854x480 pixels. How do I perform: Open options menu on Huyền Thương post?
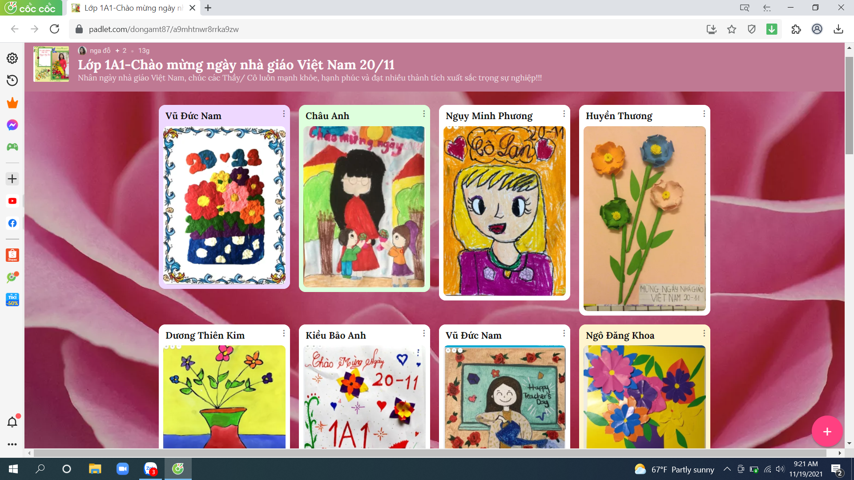pyautogui.click(x=704, y=114)
